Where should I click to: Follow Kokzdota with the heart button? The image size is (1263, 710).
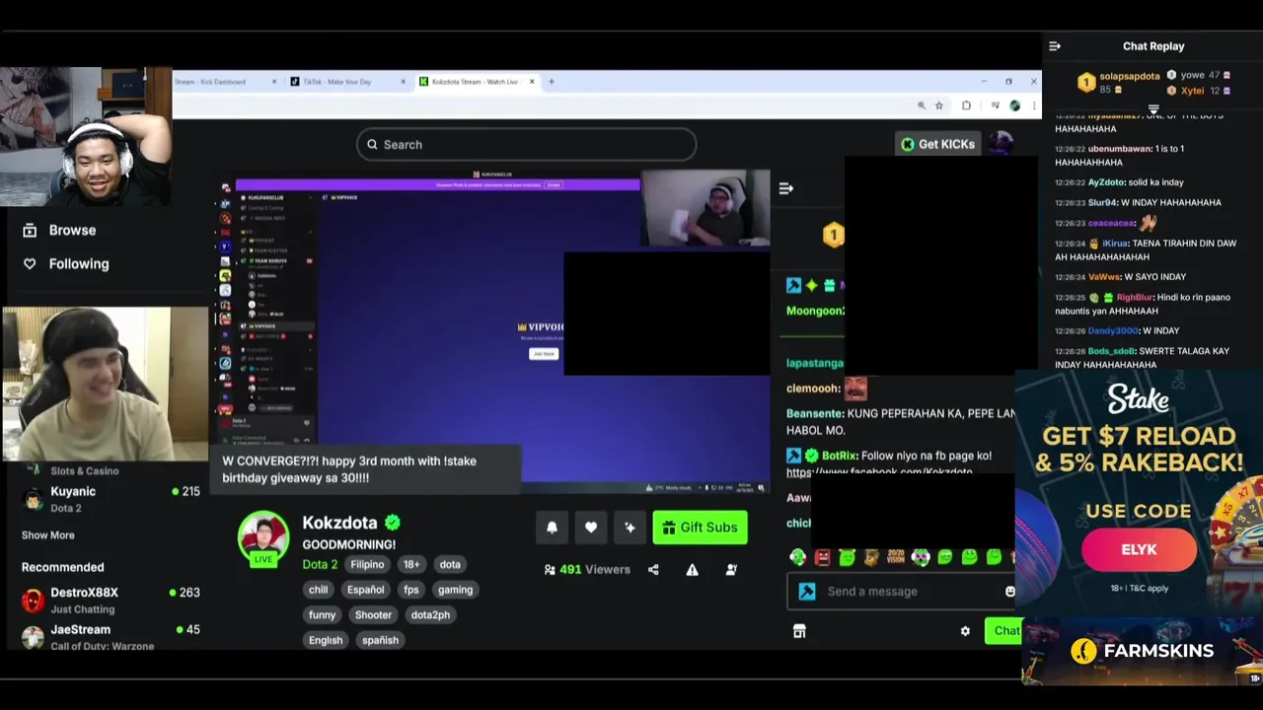click(591, 528)
